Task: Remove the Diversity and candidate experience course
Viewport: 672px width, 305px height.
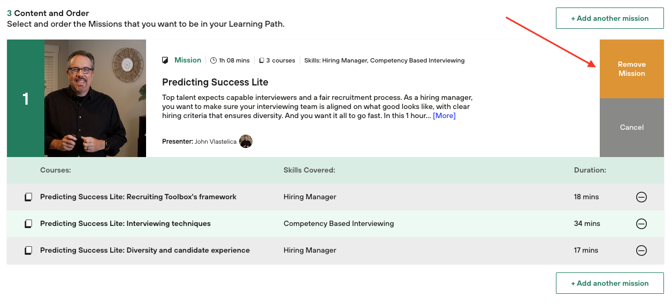Action: [x=641, y=251]
